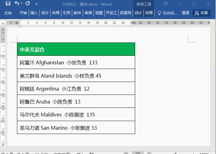Click the 共享 share button
Image resolution: width=216 pixels, height=154 pixels.
click(x=201, y=13)
